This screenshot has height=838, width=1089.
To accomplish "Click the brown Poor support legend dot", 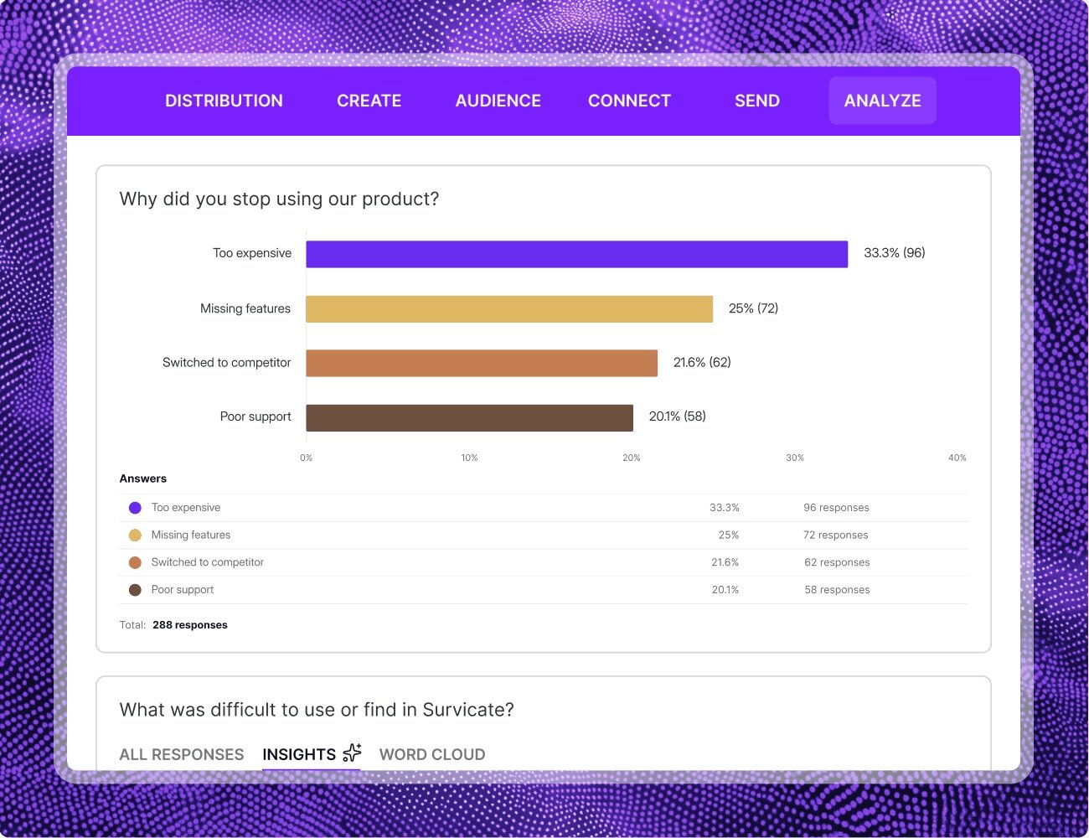I will [x=135, y=590].
